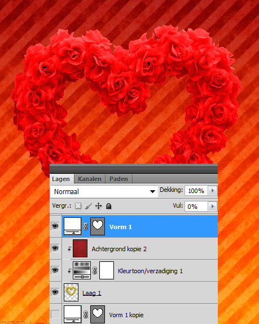Toggle lock transparent pixels icon
The height and width of the screenshot is (324, 259).
point(78,206)
